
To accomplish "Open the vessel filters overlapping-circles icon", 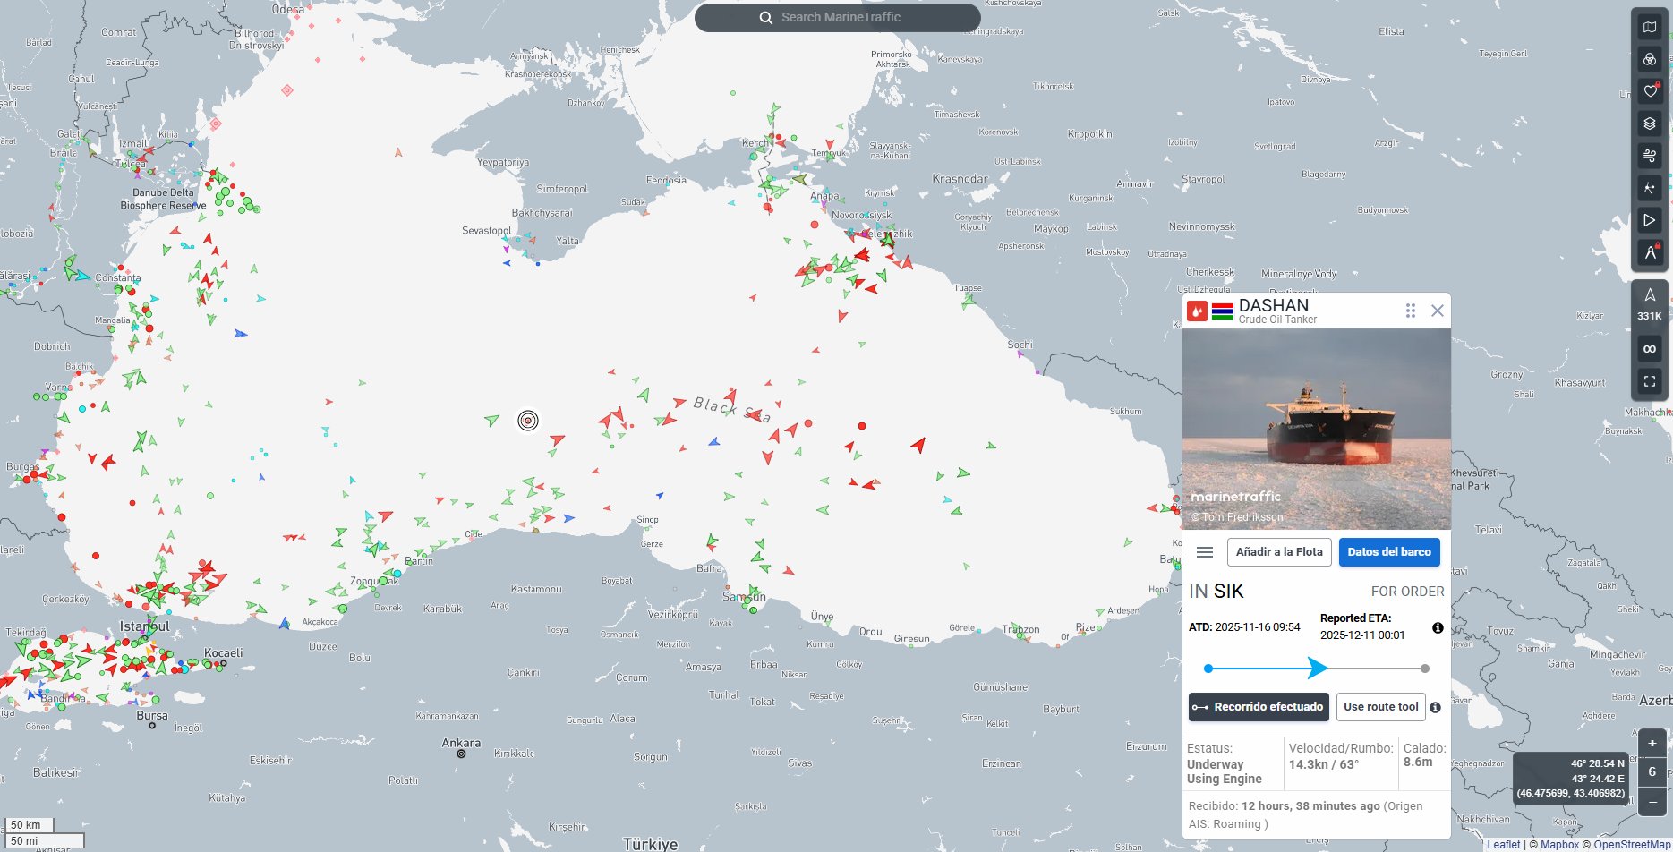I will tap(1650, 60).
